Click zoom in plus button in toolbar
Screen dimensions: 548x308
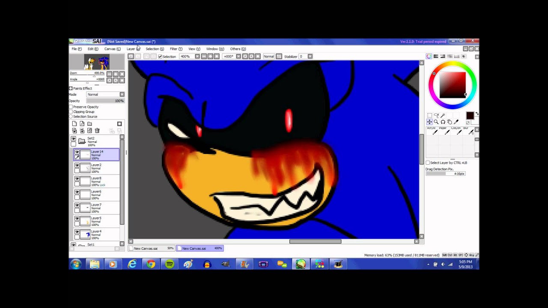pos(210,56)
